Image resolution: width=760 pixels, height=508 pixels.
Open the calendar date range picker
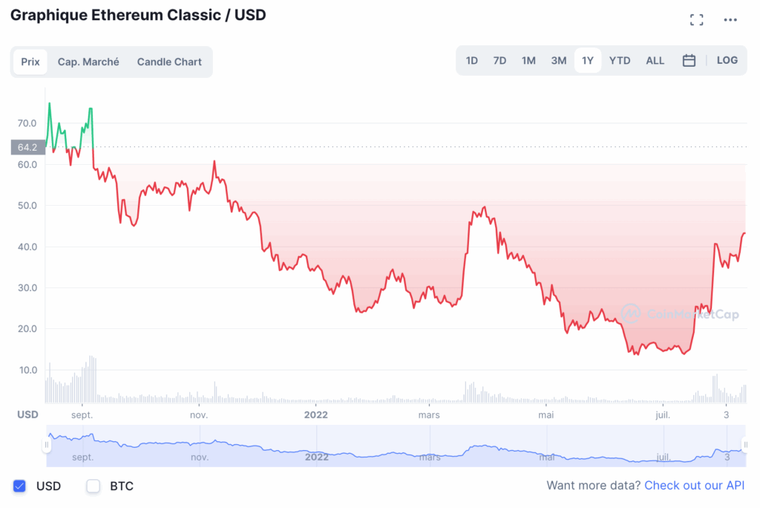689,61
